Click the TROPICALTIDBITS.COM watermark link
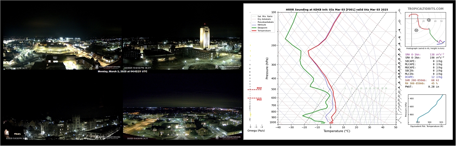The width and height of the screenshot is (456, 146). [x=426, y=9]
